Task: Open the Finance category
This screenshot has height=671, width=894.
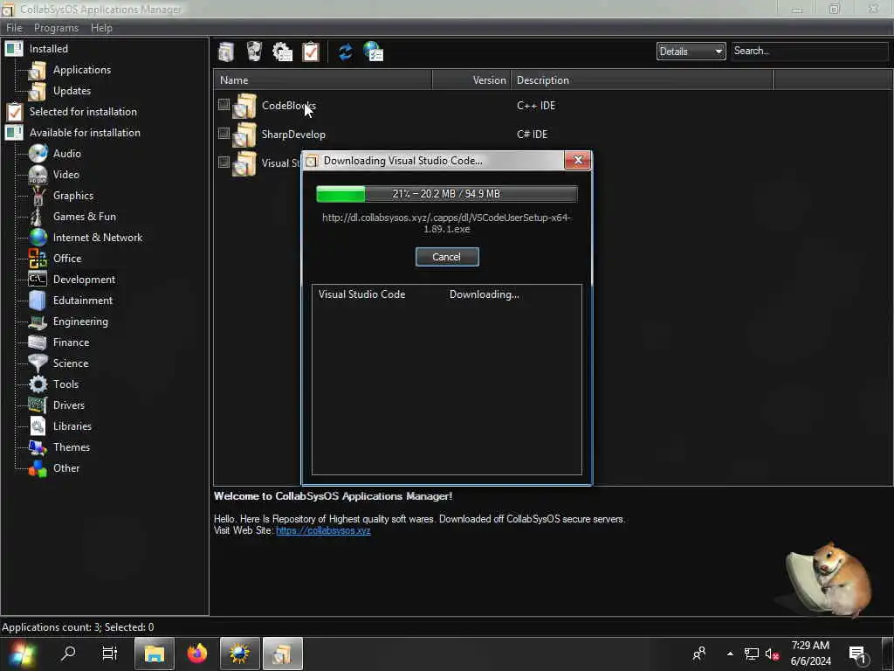Action: pos(72,342)
